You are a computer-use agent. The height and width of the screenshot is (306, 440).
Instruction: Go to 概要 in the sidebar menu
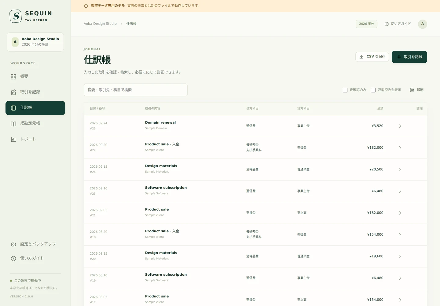[x=35, y=77]
